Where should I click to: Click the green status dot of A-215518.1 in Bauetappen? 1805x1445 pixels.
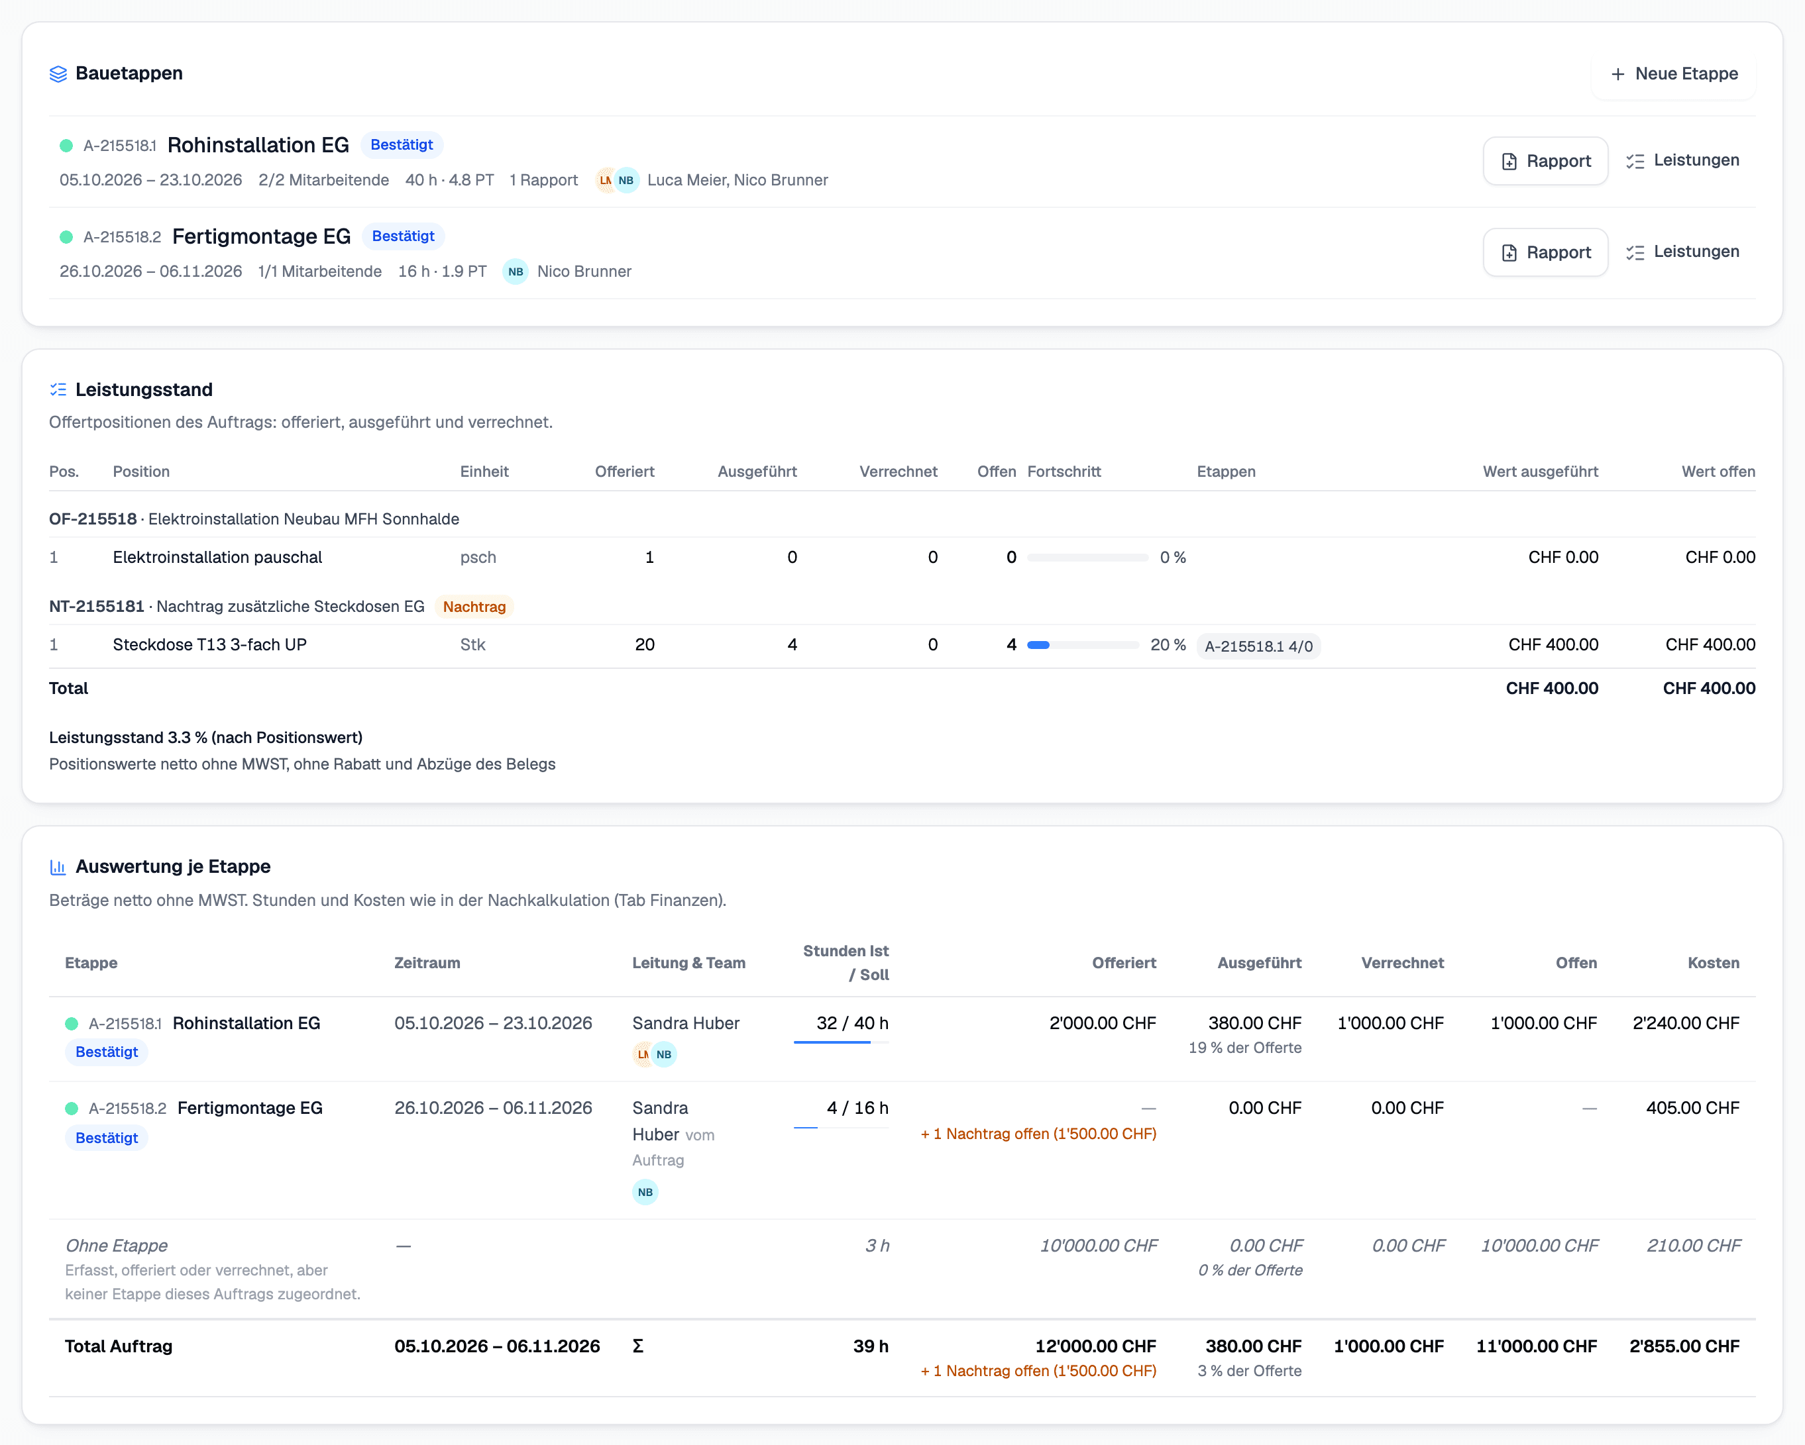pyautogui.click(x=66, y=146)
